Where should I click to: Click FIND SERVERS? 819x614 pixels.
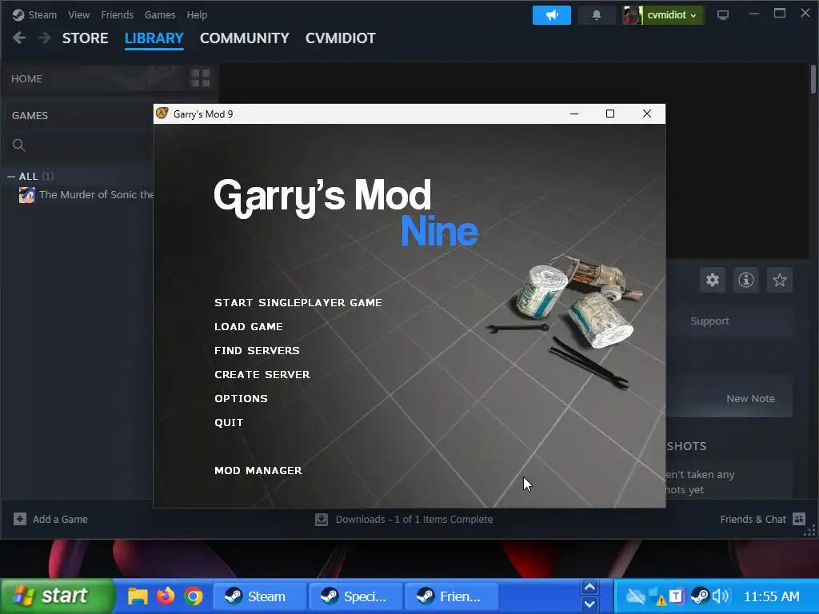(x=257, y=351)
